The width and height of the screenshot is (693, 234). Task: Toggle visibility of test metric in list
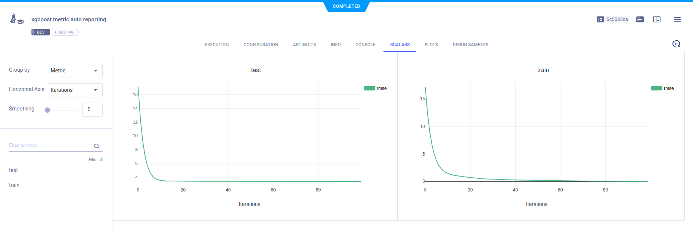point(13,170)
